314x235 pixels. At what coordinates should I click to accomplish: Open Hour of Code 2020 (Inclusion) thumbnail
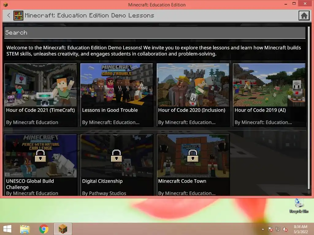(x=193, y=85)
